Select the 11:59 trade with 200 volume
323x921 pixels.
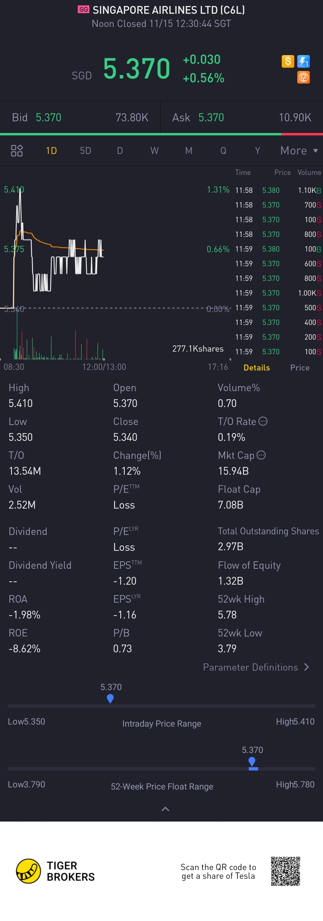[x=278, y=337]
